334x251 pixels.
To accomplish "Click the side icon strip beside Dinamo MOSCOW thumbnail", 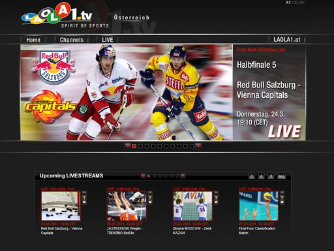I will point(216,198).
